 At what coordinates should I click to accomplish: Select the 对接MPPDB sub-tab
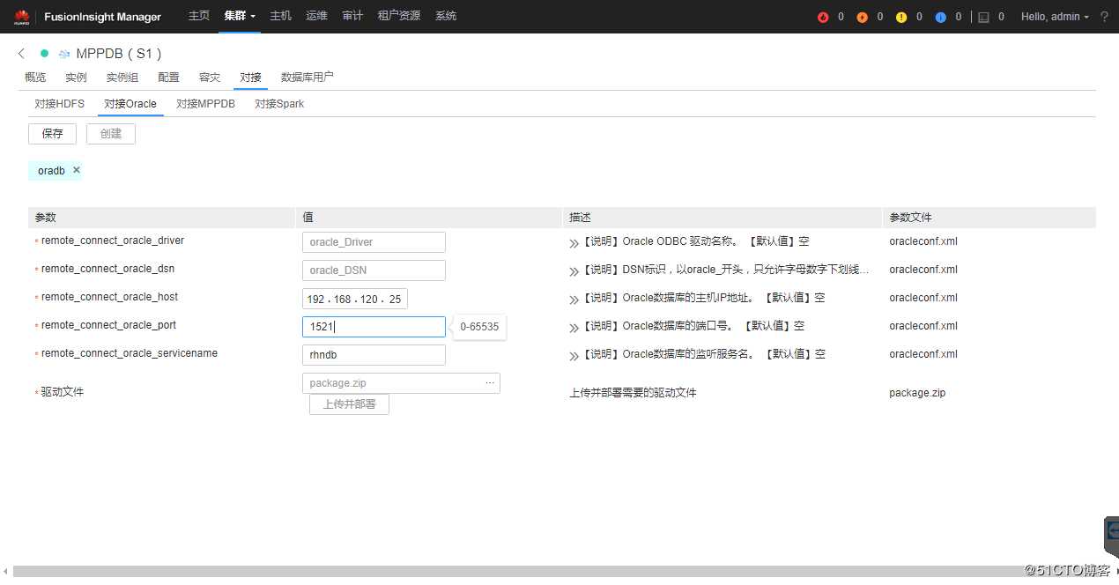click(x=205, y=104)
